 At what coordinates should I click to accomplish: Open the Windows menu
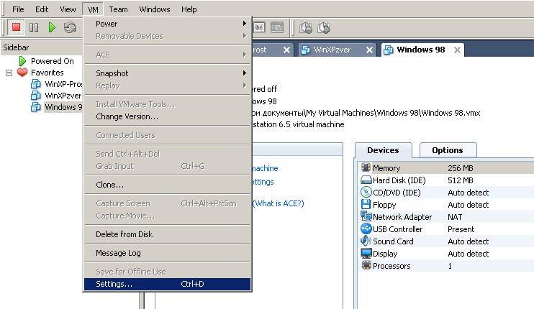point(155,9)
